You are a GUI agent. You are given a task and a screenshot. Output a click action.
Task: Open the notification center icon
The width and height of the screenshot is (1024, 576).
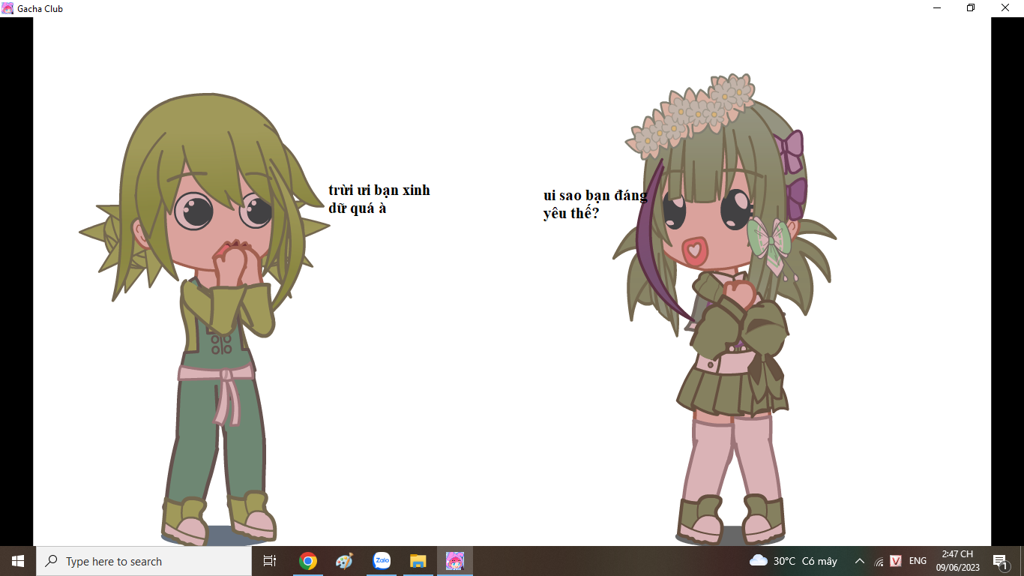[1000, 561]
